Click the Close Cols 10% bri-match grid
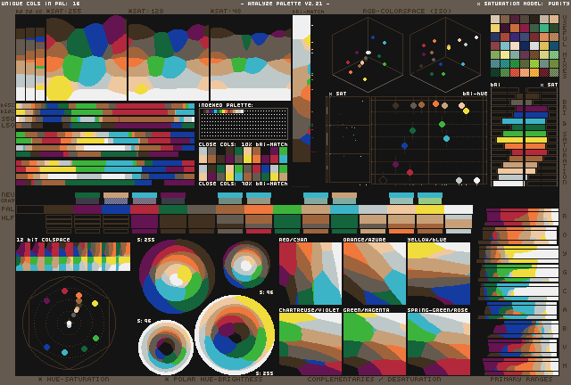571x385 pixels. (x=243, y=163)
